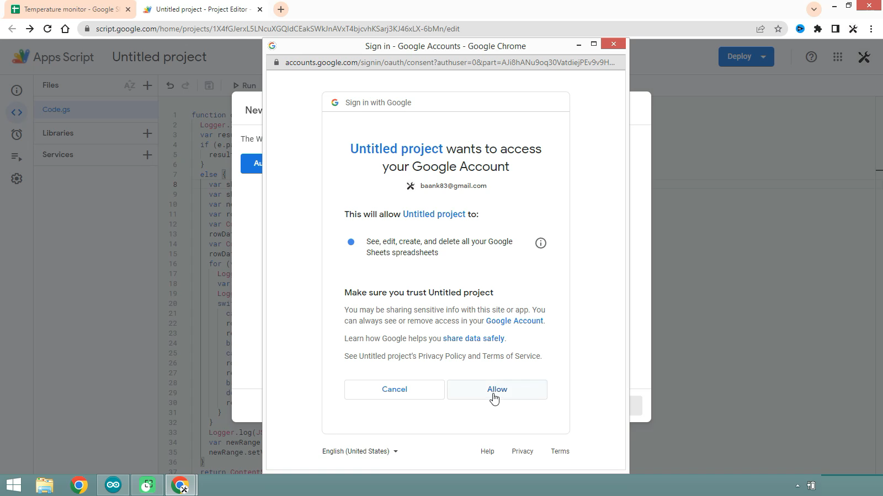Open the Executions page in sidebar
The image size is (883, 496).
[x=17, y=157]
